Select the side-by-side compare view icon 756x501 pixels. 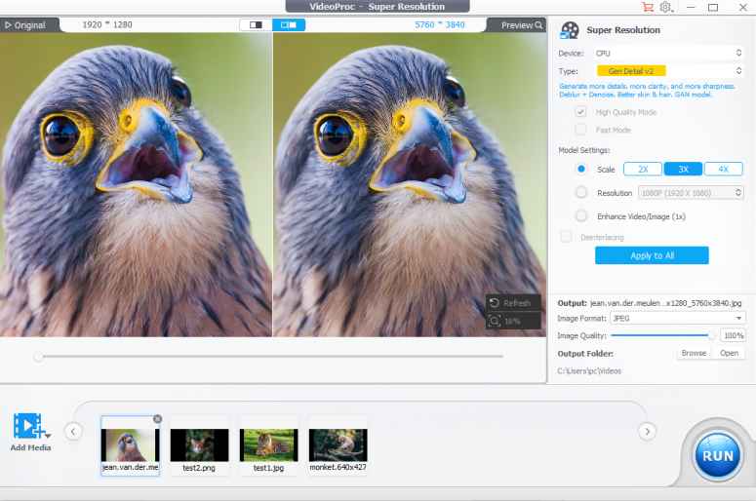[x=289, y=24]
